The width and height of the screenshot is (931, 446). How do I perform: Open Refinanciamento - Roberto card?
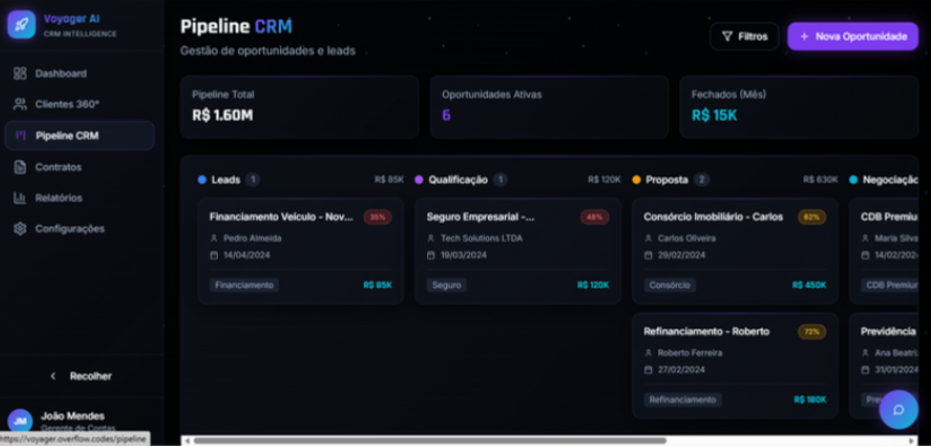tap(735, 366)
